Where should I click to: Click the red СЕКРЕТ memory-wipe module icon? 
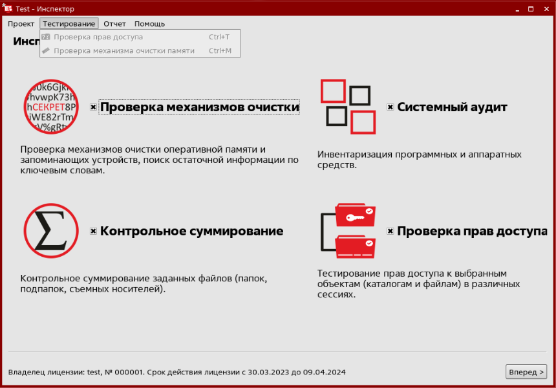pos(51,107)
